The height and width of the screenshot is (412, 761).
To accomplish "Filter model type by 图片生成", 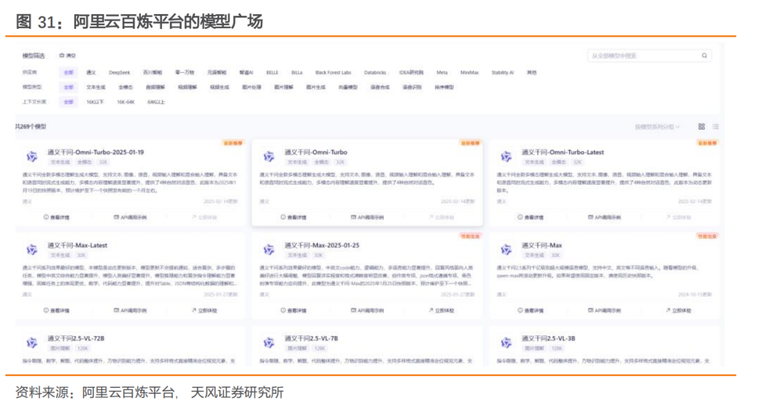I will [316, 87].
